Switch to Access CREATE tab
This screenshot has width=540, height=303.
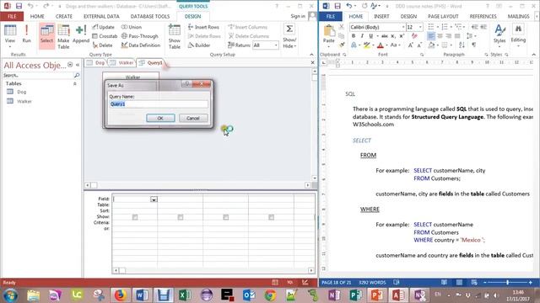(x=64, y=16)
